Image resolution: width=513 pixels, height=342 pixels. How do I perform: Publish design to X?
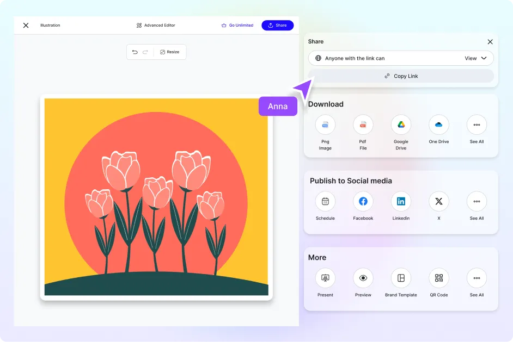[x=438, y=202]
